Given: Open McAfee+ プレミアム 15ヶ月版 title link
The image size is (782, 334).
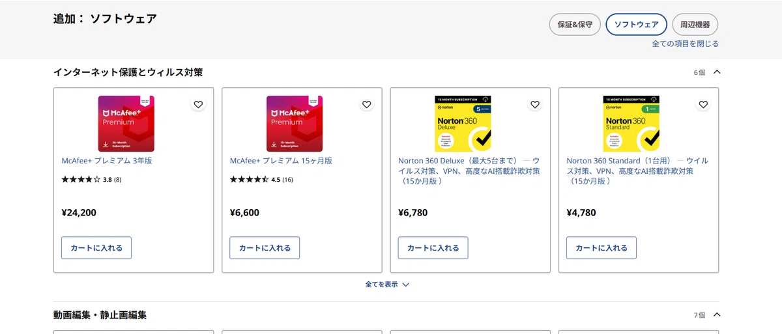Looking at the screenshot, I should [x=281, y=161].
